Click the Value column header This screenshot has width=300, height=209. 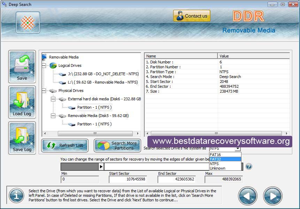[254, 56]
